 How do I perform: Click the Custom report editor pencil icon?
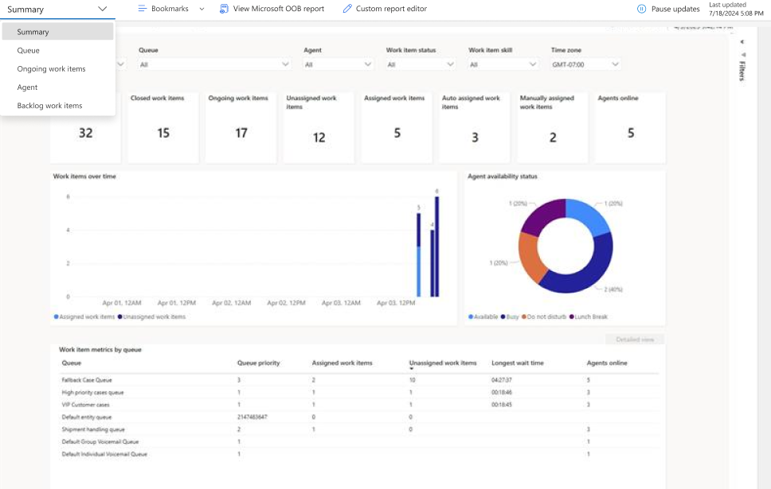347,8
